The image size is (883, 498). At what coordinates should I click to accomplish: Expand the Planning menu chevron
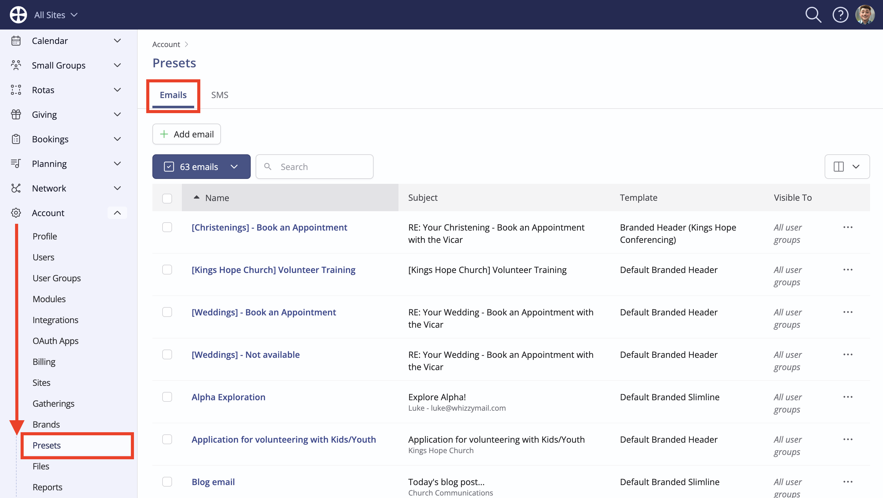[117, 164]
